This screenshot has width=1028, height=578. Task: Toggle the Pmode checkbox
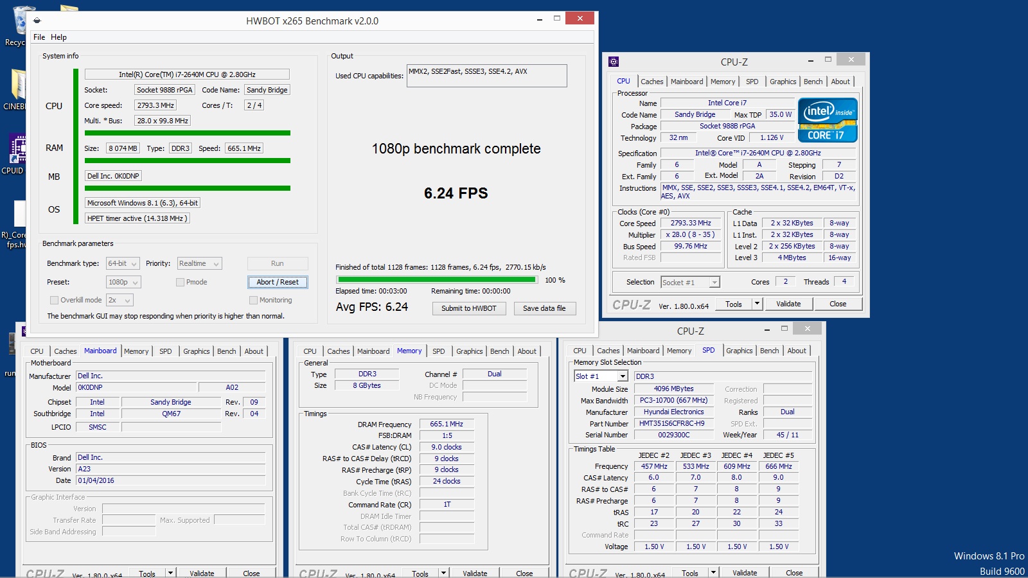[x=181, y=282]
